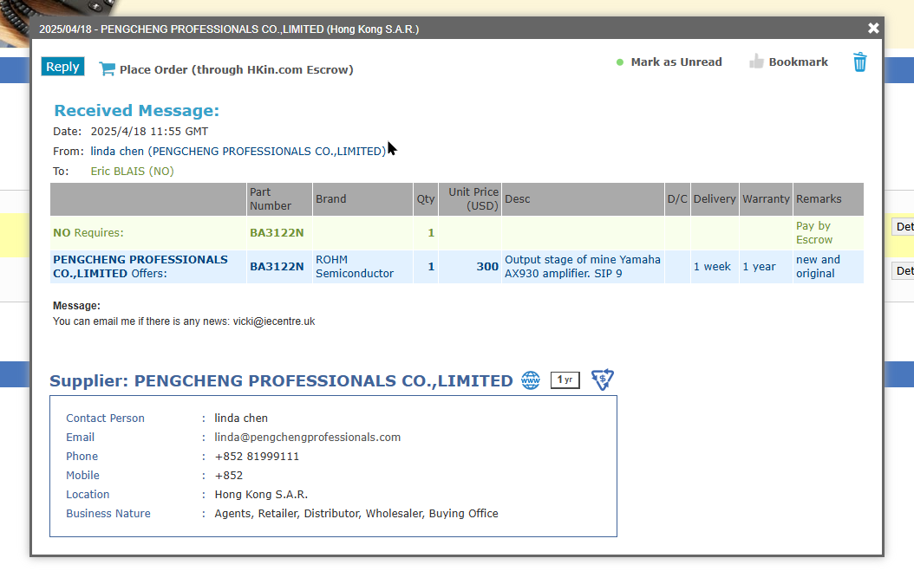Delete the message with the trash icon

(x=859, y=62)
